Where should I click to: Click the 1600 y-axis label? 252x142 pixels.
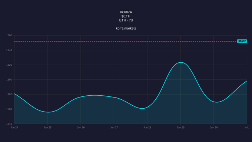[9, 80]
